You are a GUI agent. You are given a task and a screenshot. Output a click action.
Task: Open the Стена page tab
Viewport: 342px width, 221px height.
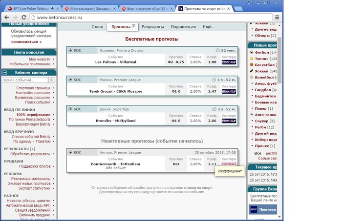tap(97, 27)
